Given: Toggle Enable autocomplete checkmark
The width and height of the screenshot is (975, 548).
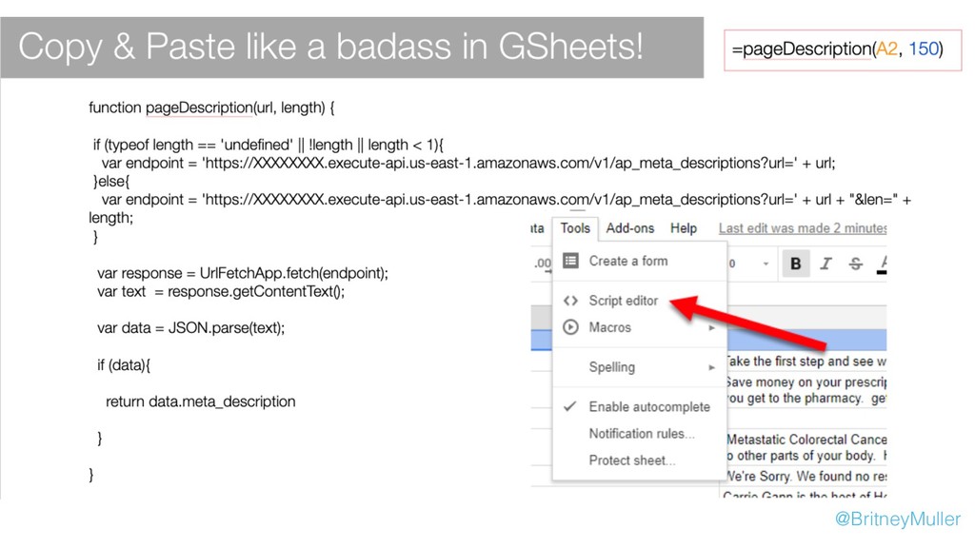Looking at the screenshot, I should tap(569, 406).
